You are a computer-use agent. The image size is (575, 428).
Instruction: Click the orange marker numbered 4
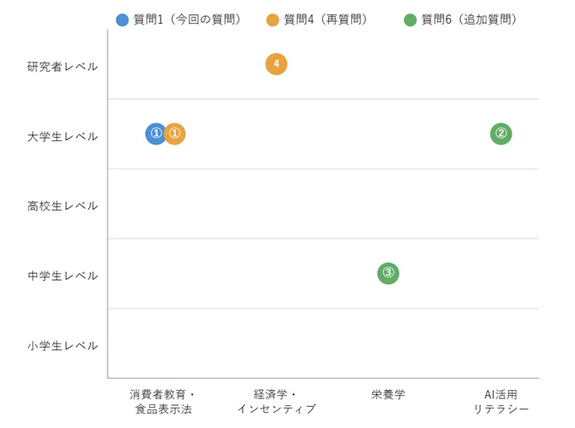point(277,64)
